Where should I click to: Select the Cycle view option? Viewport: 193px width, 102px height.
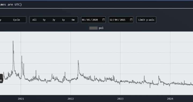pyautogui.click(x=16, y=20)
